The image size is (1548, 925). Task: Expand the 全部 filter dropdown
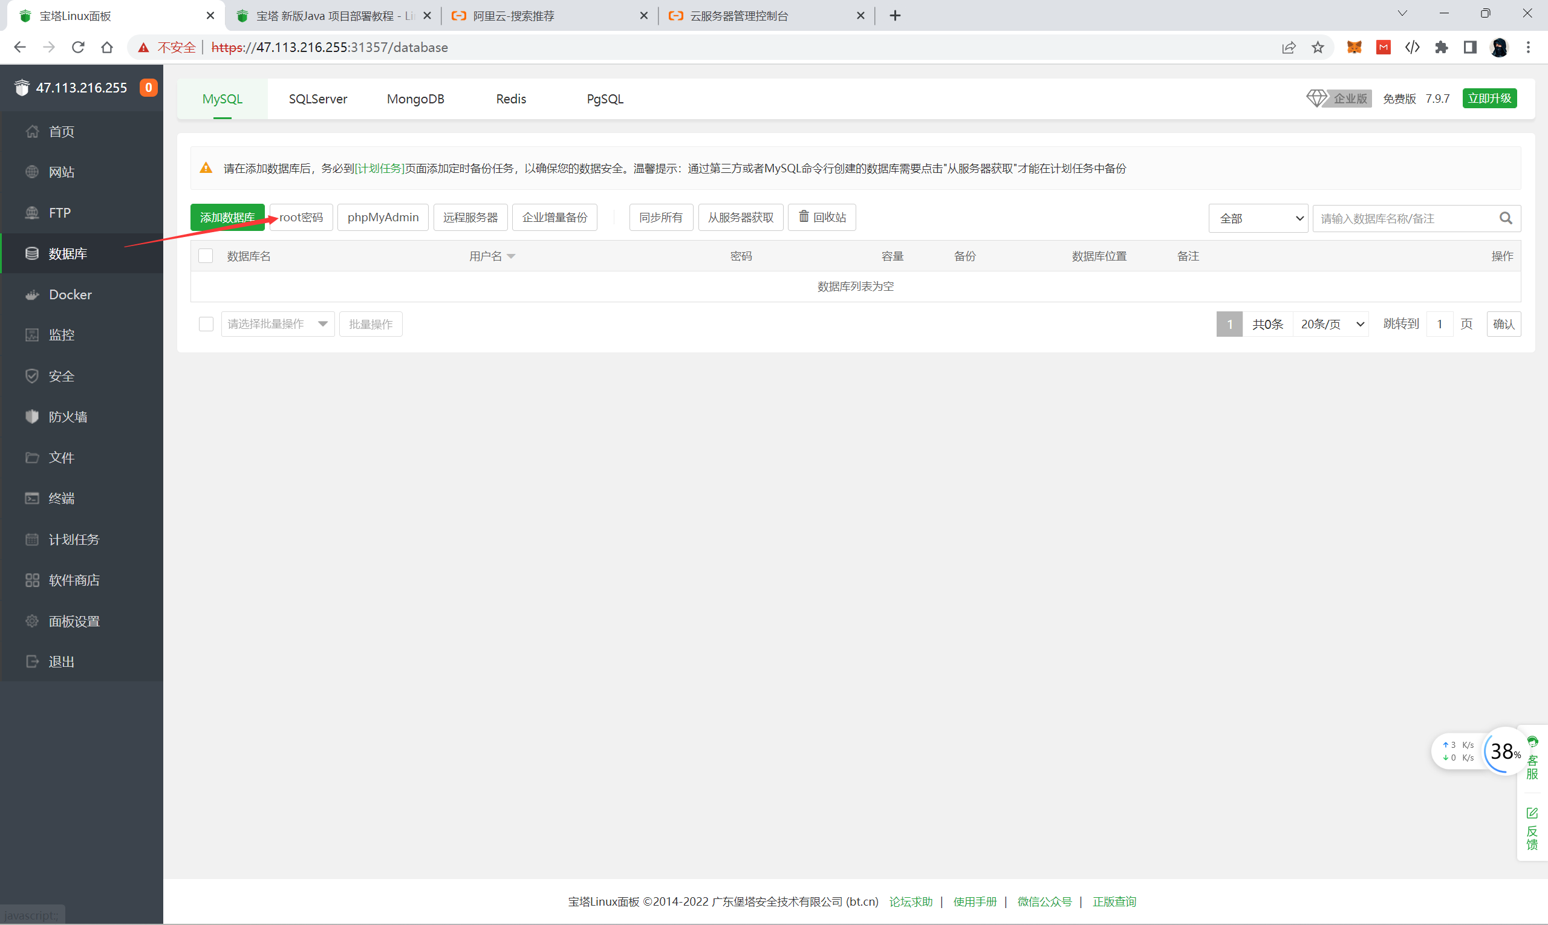click(1258, 218)
